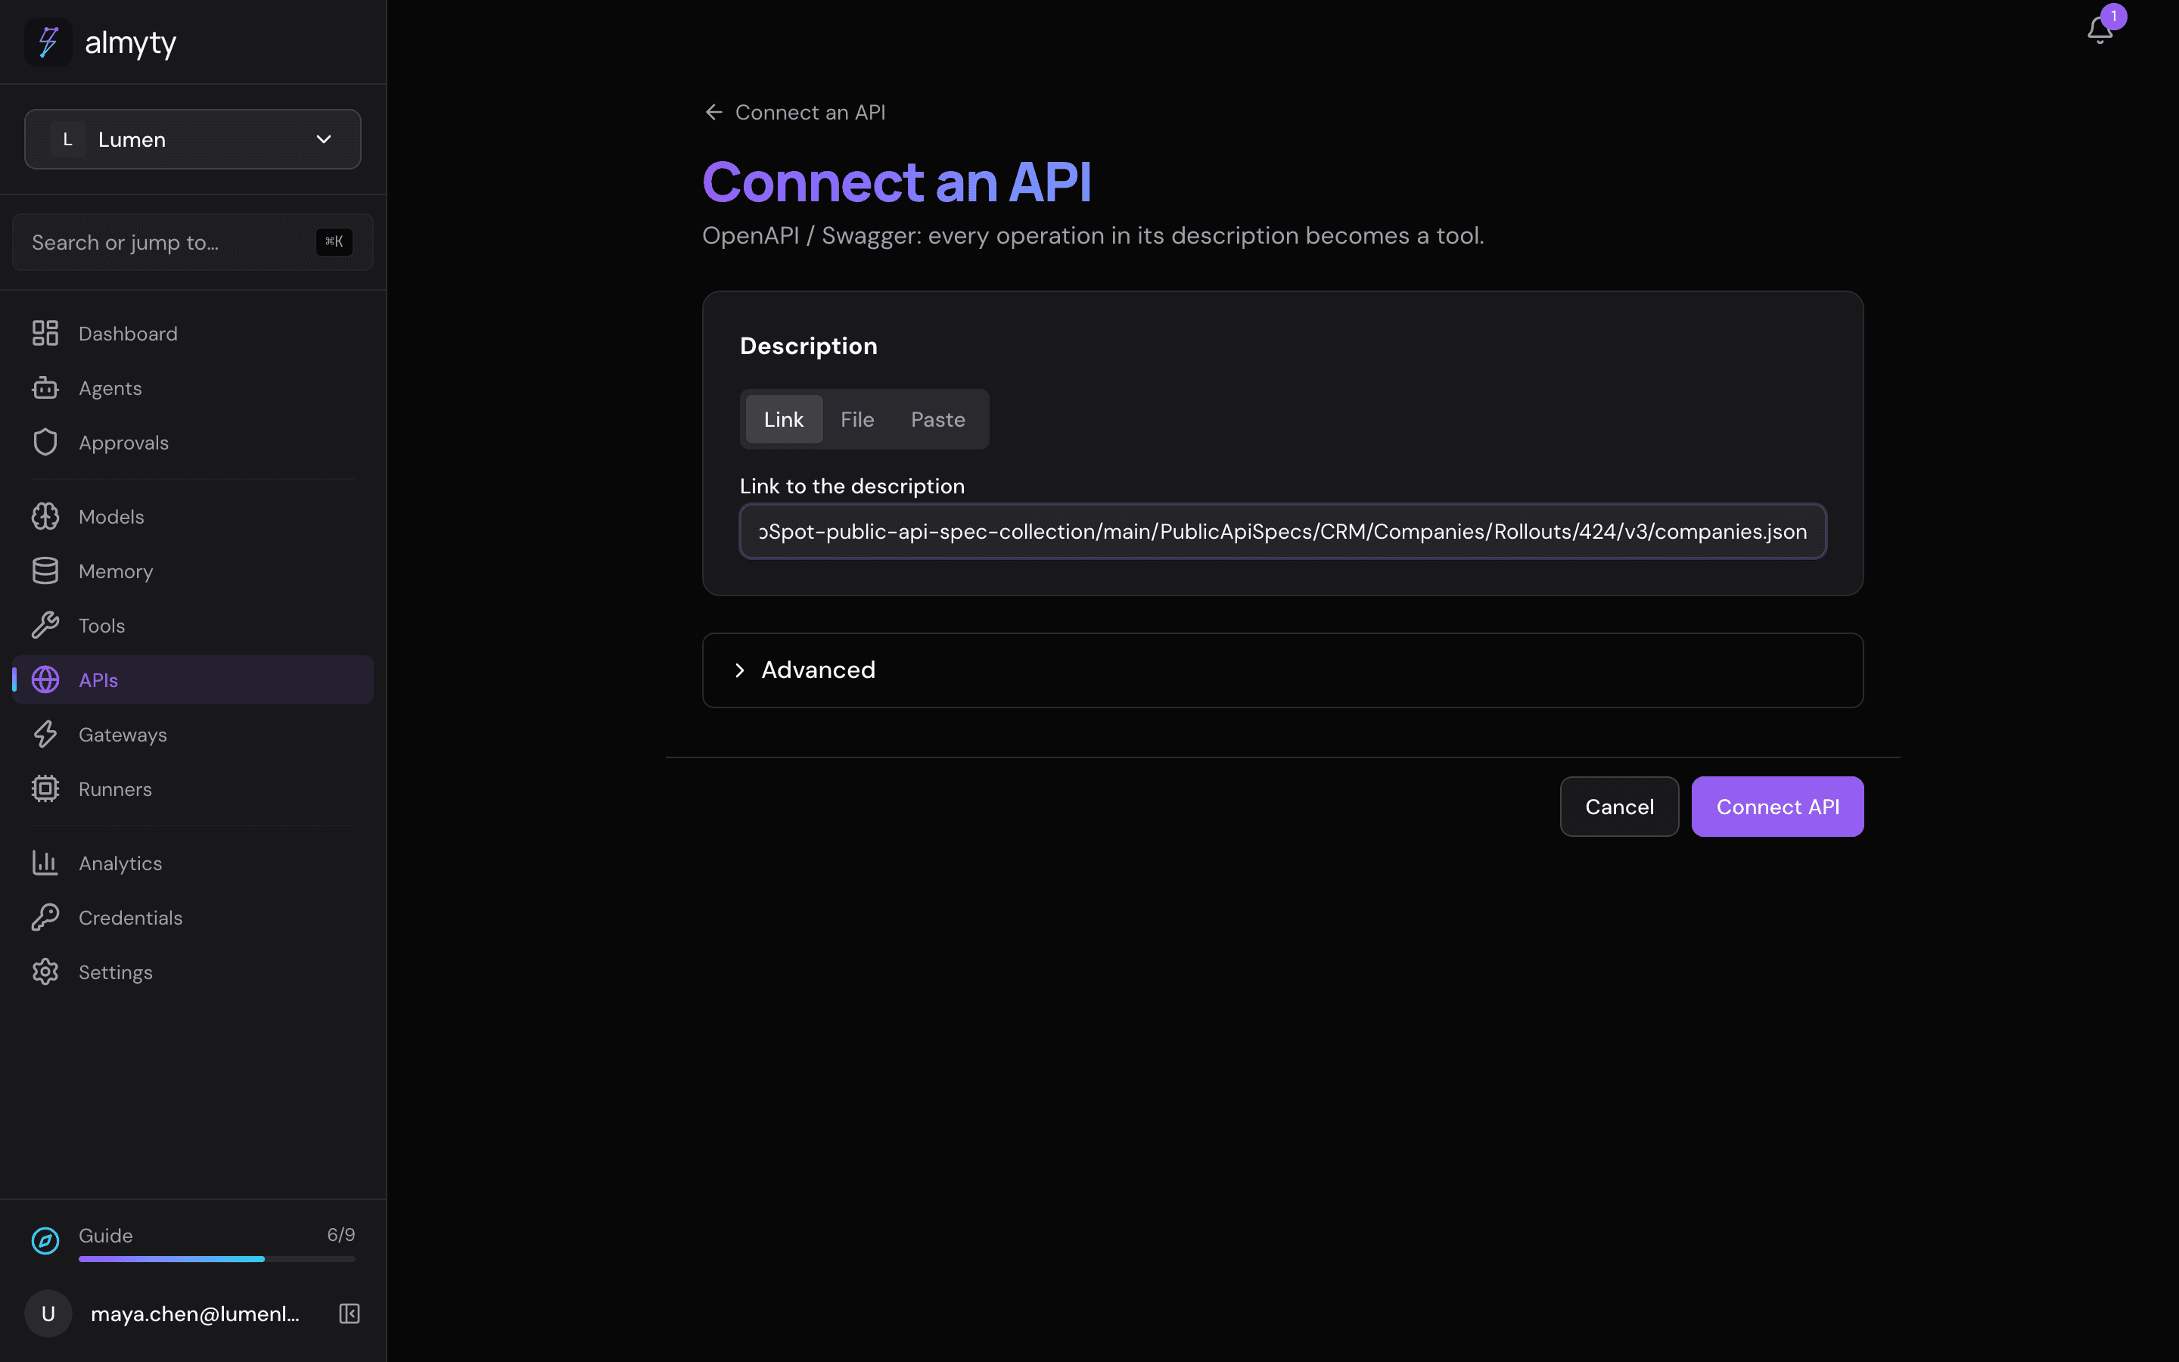The width and height of the screenshot is (2179, 1362).
Task: Open the Credentials label in sidebar
Action: tap(131, 918)
